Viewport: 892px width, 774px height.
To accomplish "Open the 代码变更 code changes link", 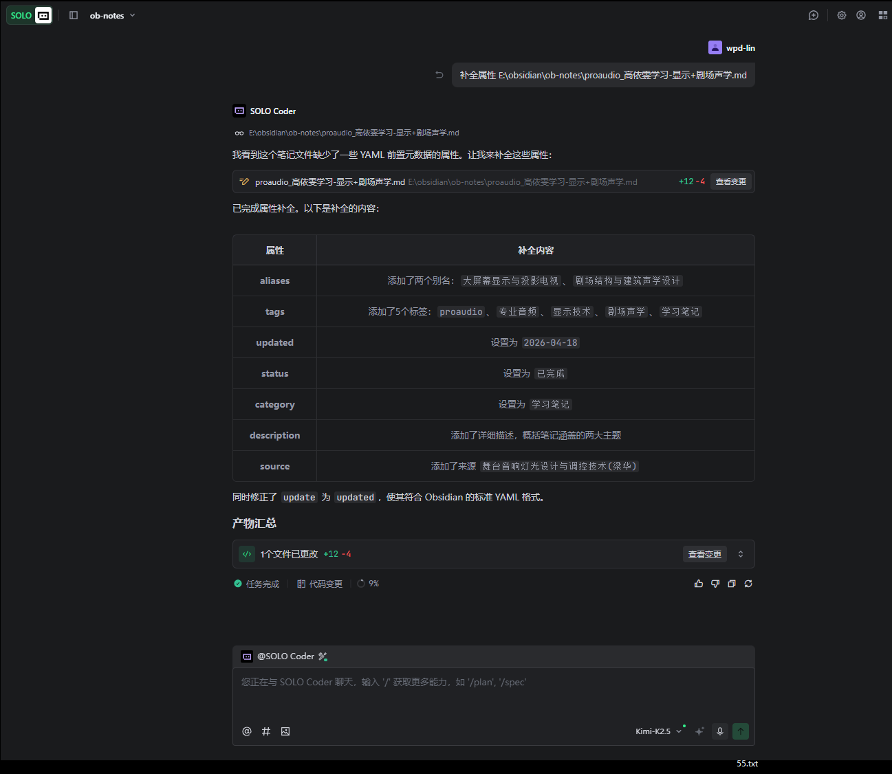I will point(320,584).
